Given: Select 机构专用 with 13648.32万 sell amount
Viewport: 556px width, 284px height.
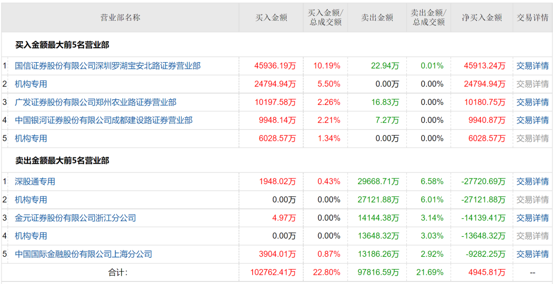Looking at the screenshot, I should (31, 236).
